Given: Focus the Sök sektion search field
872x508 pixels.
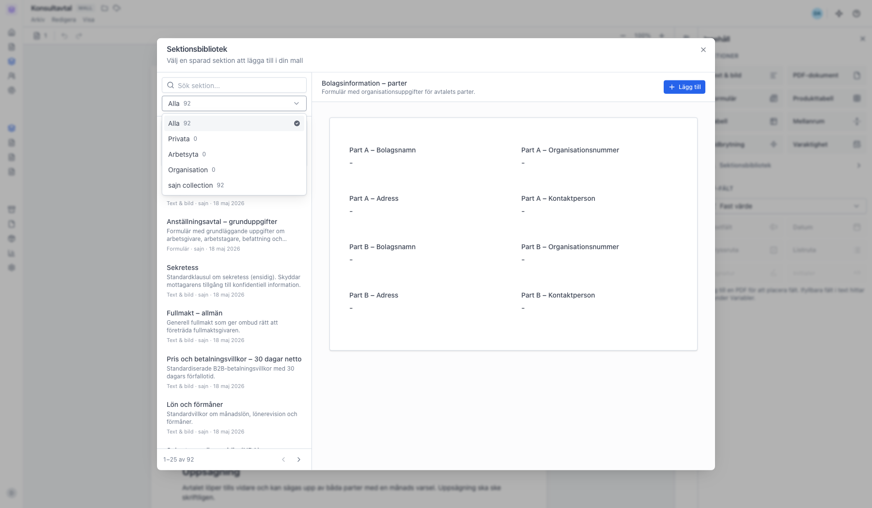Looking at the screenshot, I should [234, 85].
